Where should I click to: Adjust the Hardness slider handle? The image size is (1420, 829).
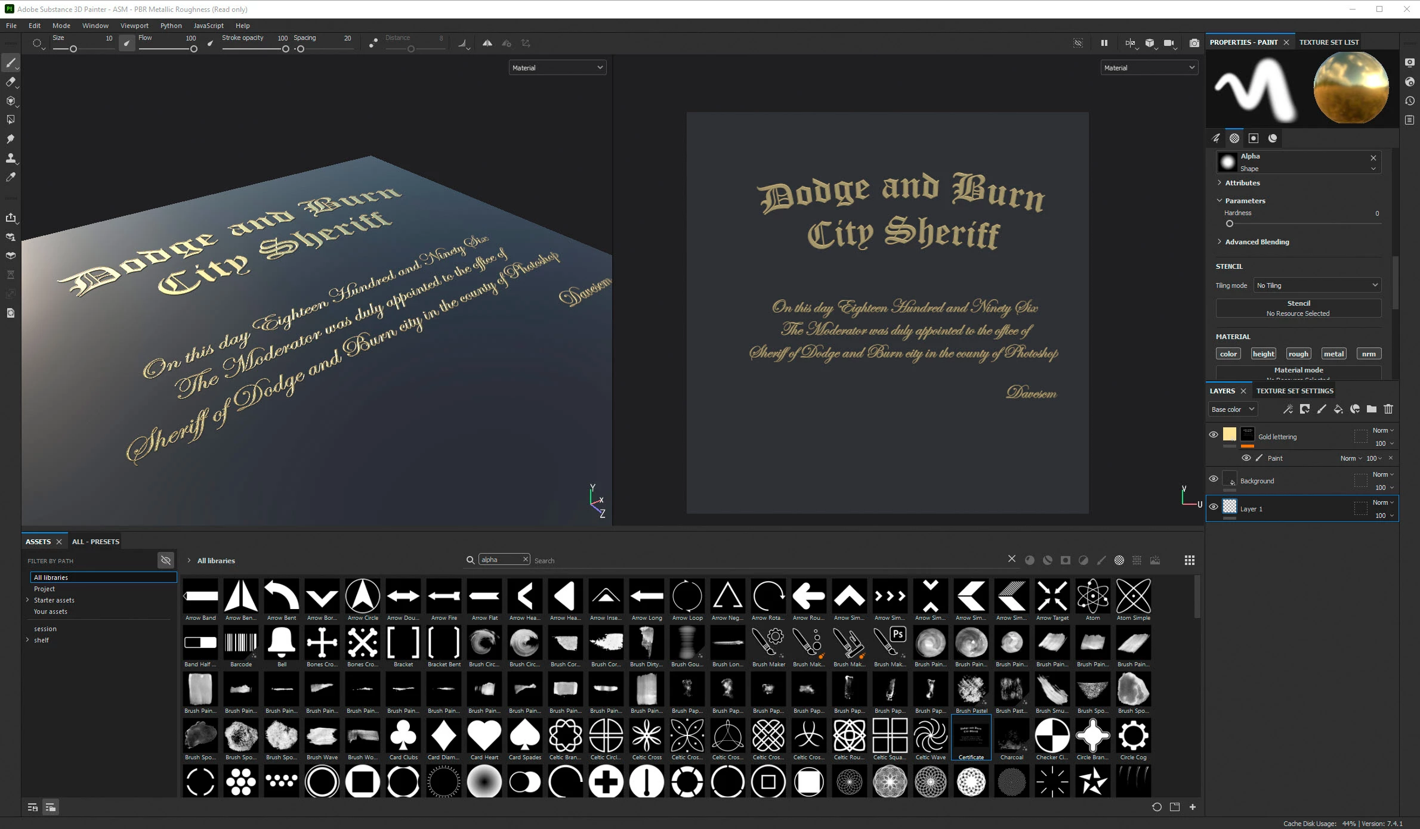point(1229,224)
